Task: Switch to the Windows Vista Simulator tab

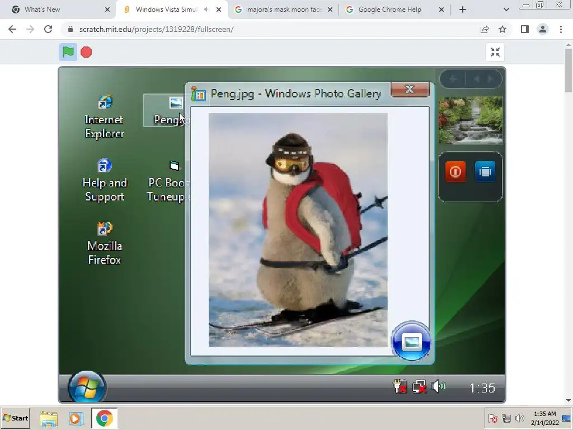Action: (166, 10)
